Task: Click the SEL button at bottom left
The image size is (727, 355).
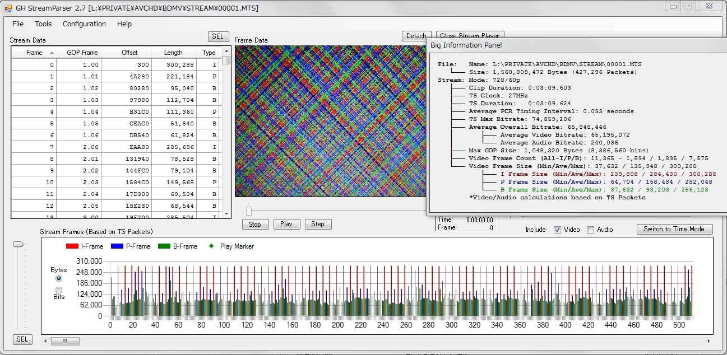Action: pyautogui.click(x=22, y=339)
